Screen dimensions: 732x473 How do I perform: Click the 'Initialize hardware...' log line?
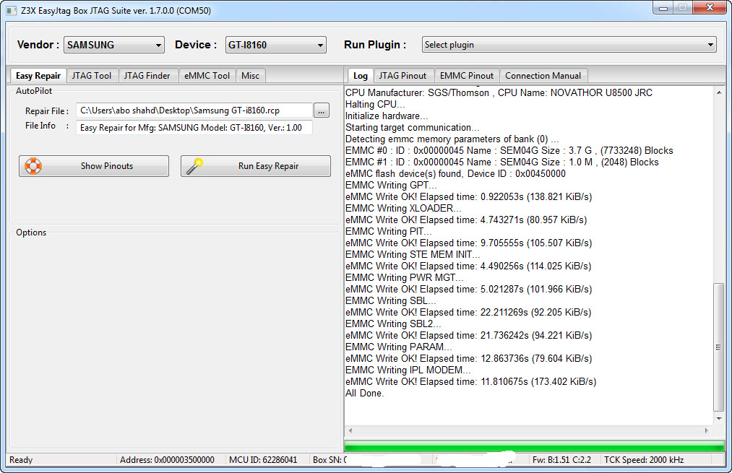(387, 116)
